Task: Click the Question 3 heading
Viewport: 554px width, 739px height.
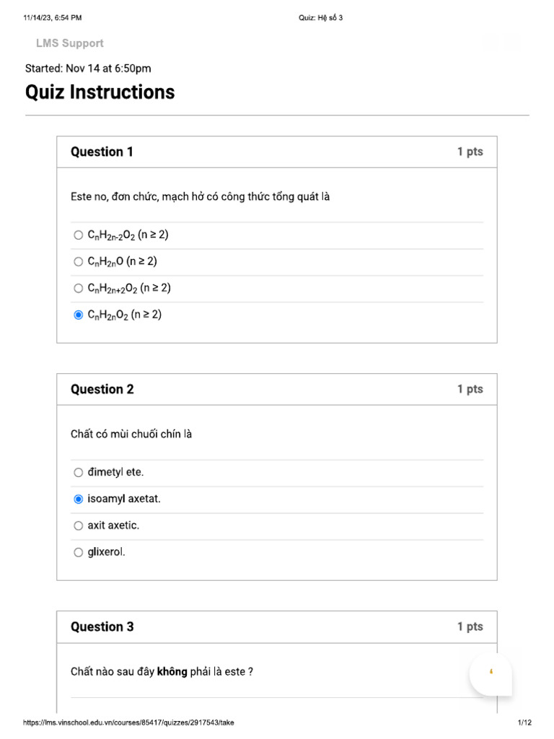Action: click(102, 626)
